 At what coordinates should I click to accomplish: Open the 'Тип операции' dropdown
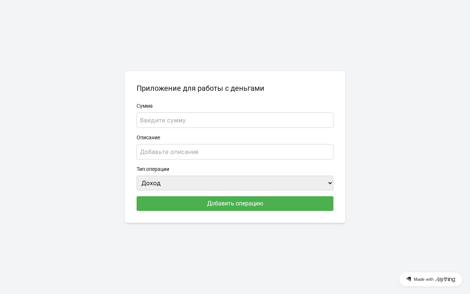235,183
